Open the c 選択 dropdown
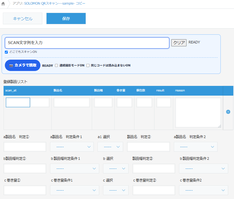The image size is (234, 199). pos(116,190)
